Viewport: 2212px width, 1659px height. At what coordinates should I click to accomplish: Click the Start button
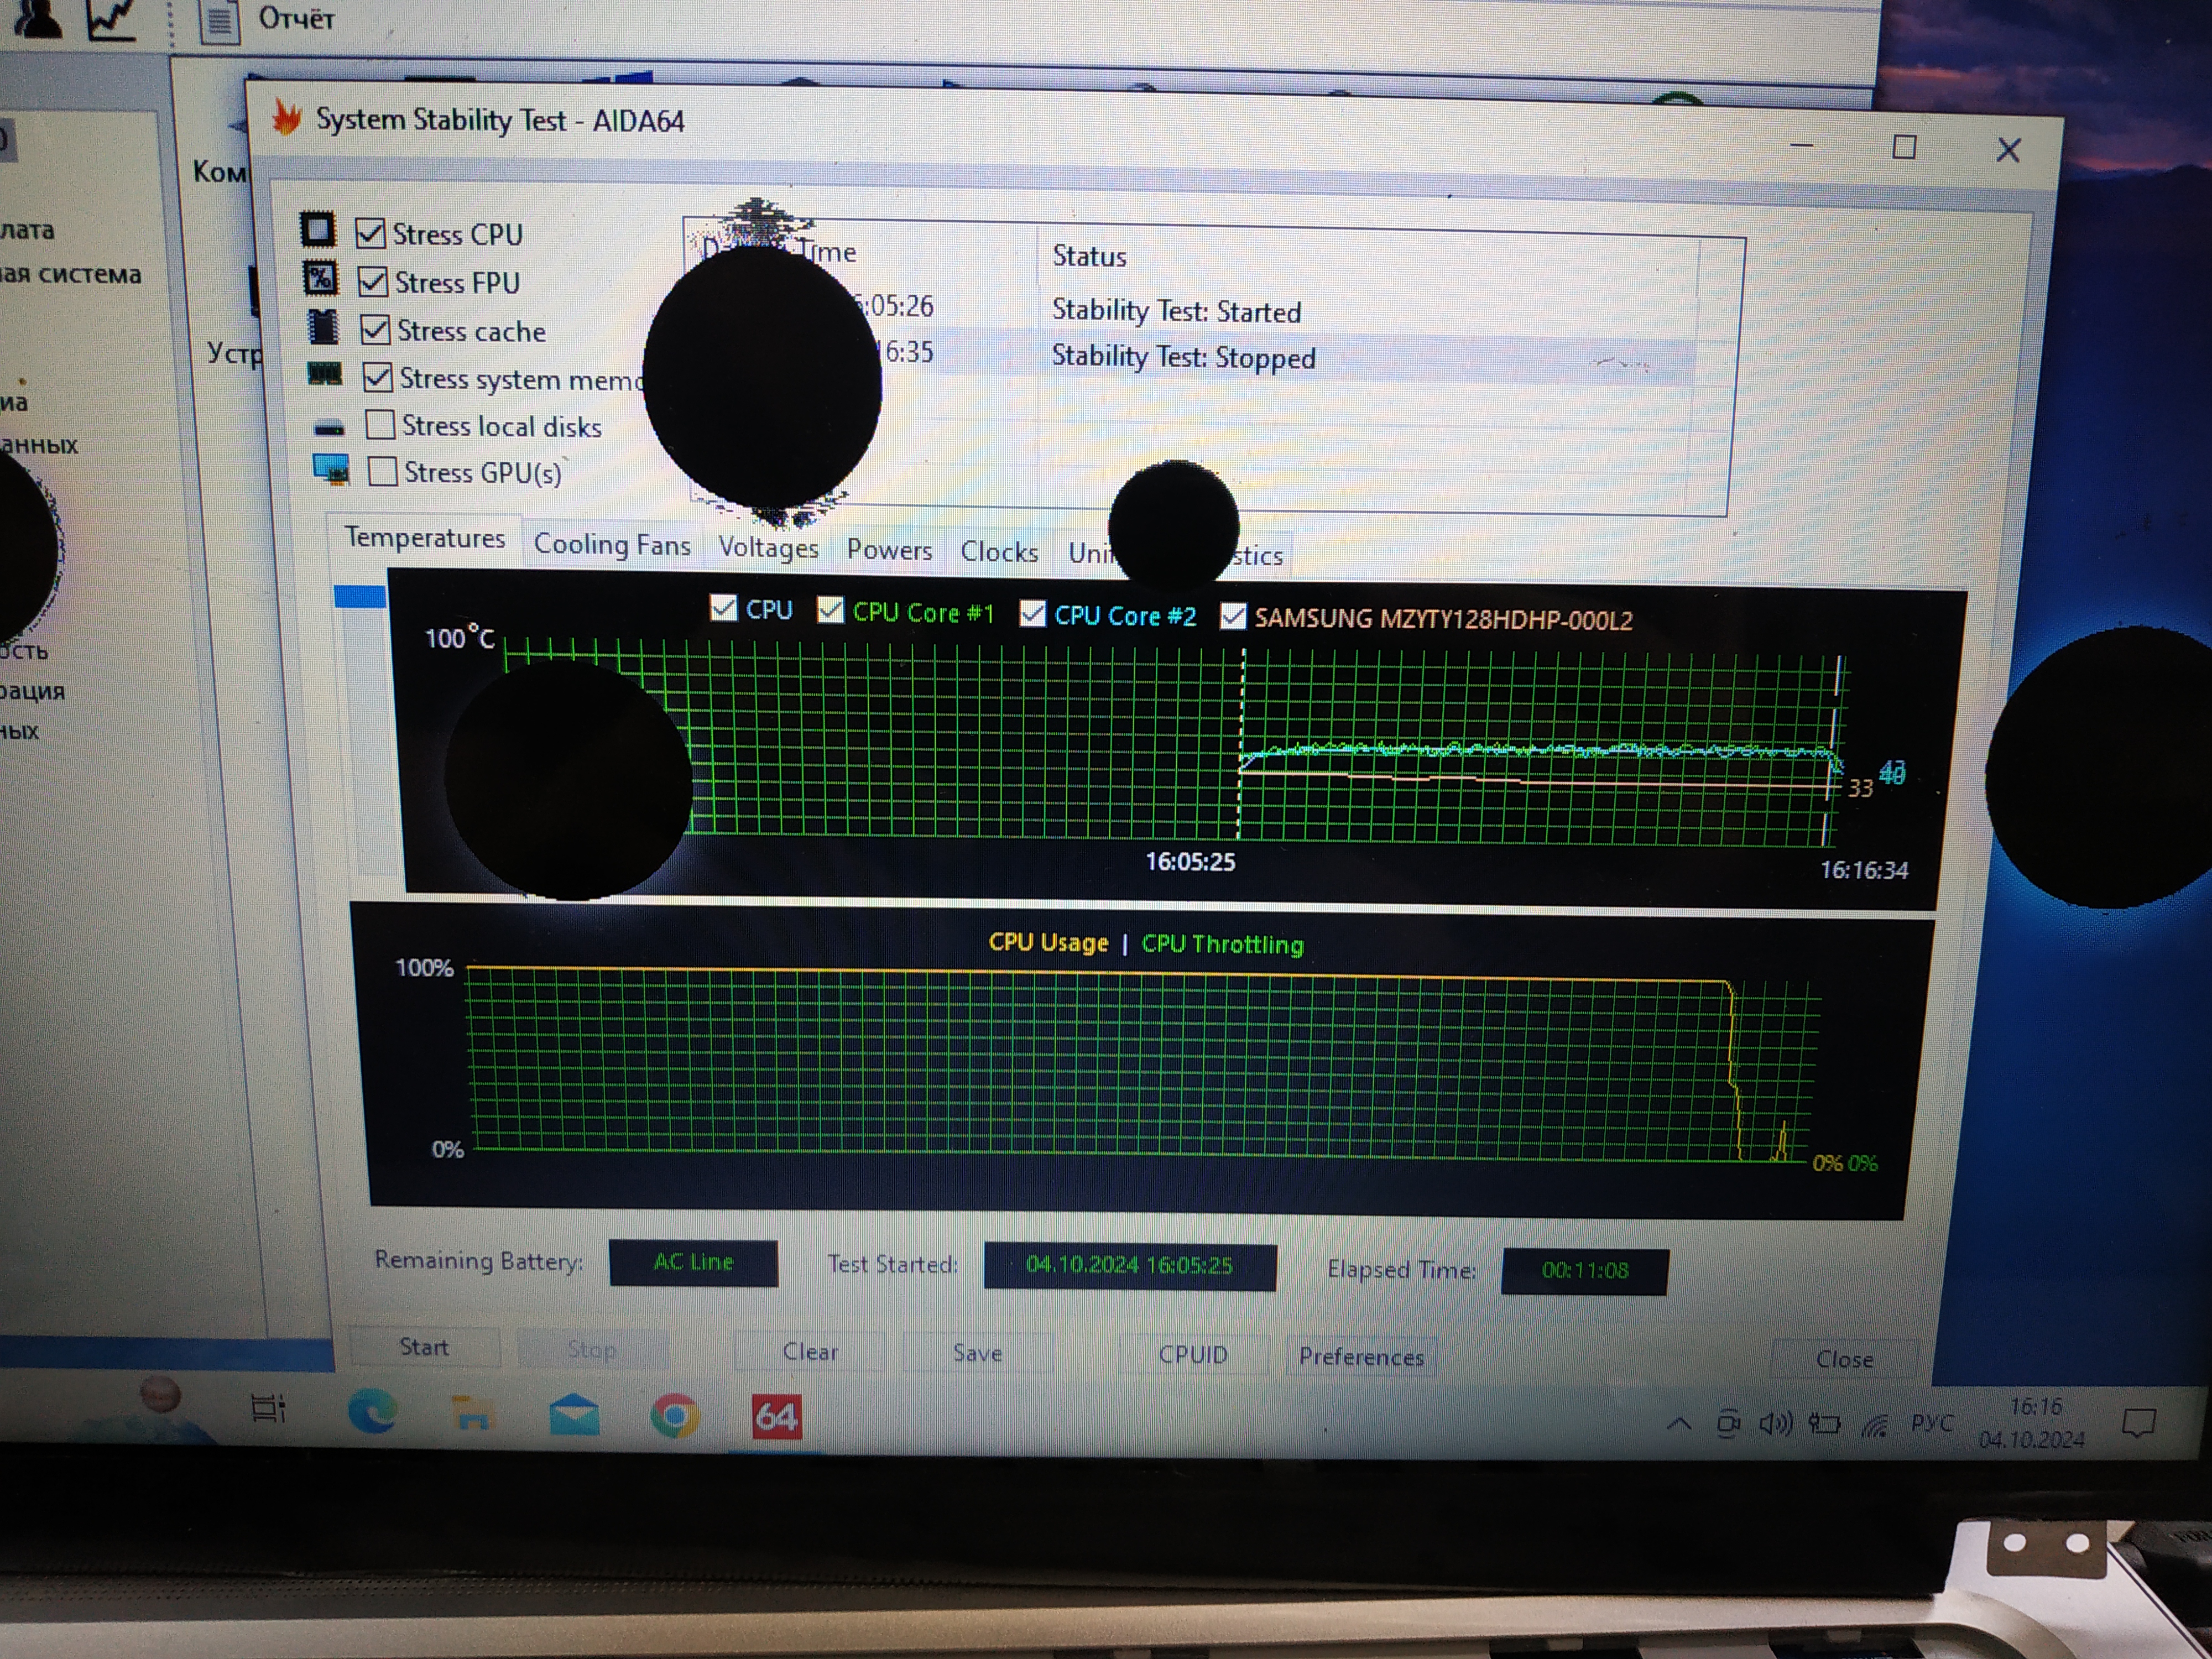tap(424, 1347)
